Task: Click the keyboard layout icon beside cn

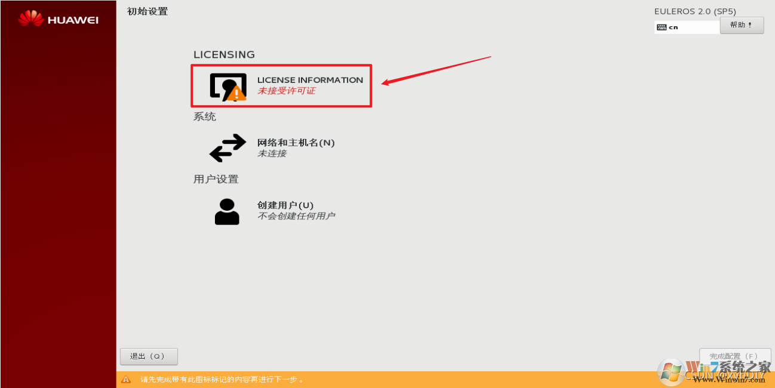Action: [662, 27]
